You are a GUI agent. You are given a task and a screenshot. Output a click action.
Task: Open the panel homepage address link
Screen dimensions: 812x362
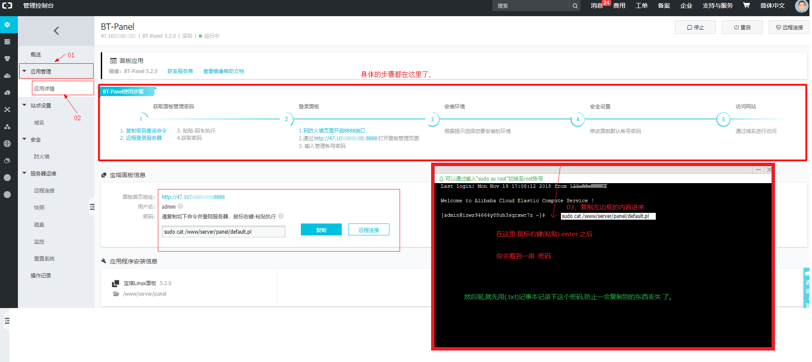click(193, 197)
